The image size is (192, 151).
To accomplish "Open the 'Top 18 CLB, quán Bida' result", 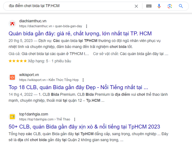I will (78, 87).
